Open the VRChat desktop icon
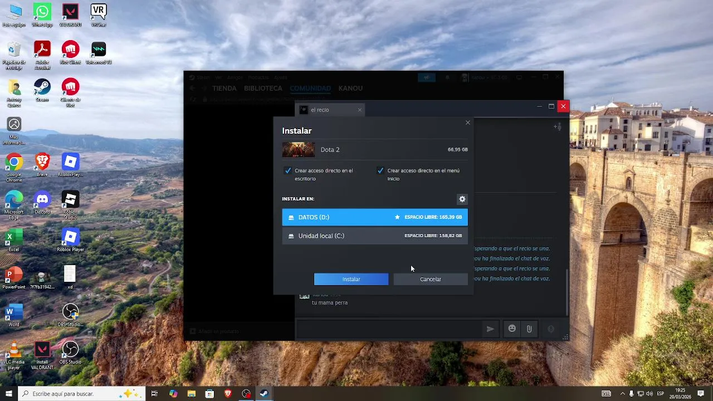713x401 pixels. point(98,16)
